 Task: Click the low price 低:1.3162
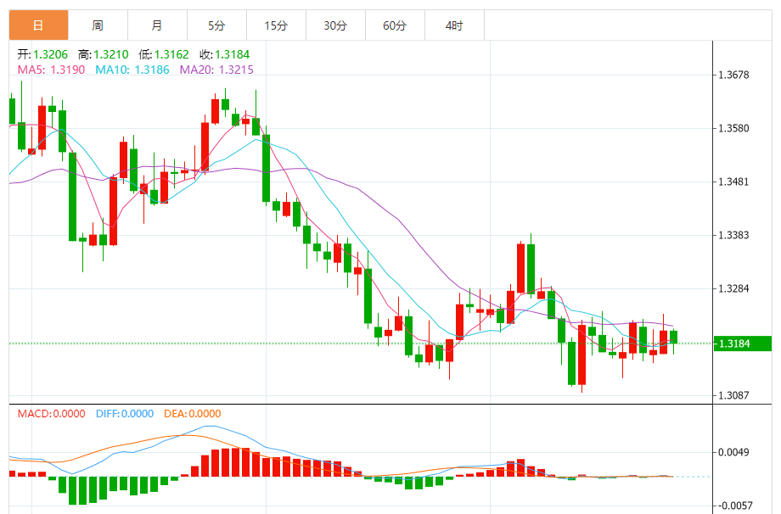coord(164,54)
